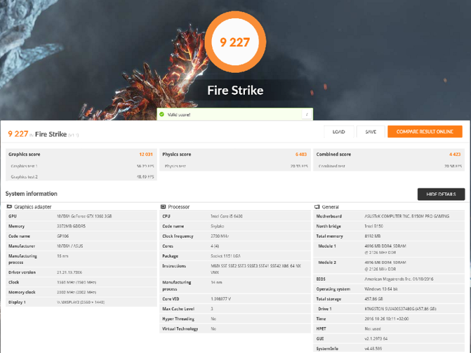The width and height of the screenshot is (471, 353).
Task: Select GPU value NVIDIA GeForce GTX 1060 3GB
Action: pyautogui.click(x=84, y=216)
